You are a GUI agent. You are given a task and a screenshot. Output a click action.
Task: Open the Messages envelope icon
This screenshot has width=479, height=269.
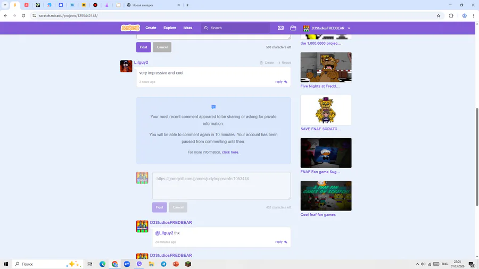pos(280,28)
